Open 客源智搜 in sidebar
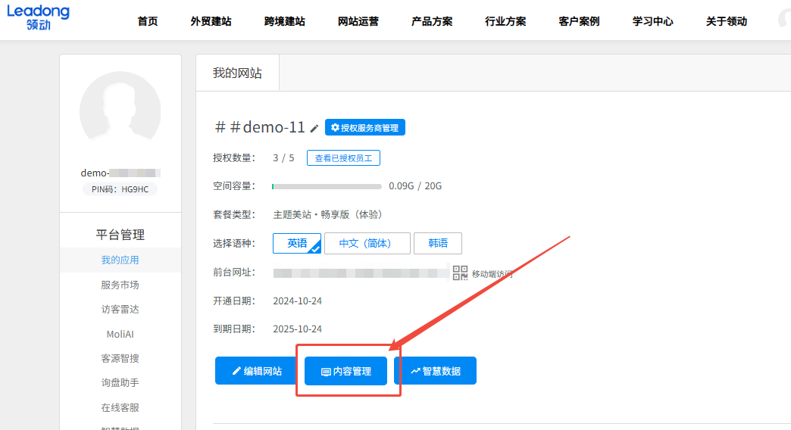Image resolution: width=791 pixels, height=430 pixels. pos(120,358)
